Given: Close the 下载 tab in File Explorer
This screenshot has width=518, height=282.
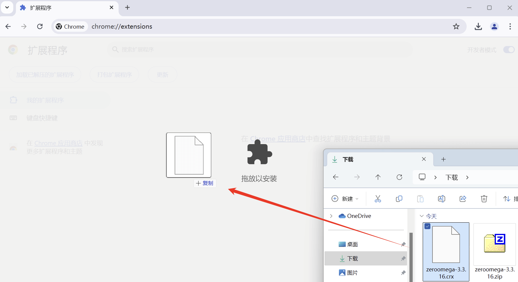Looking at the screenshot, I should [x=424, y=159].
